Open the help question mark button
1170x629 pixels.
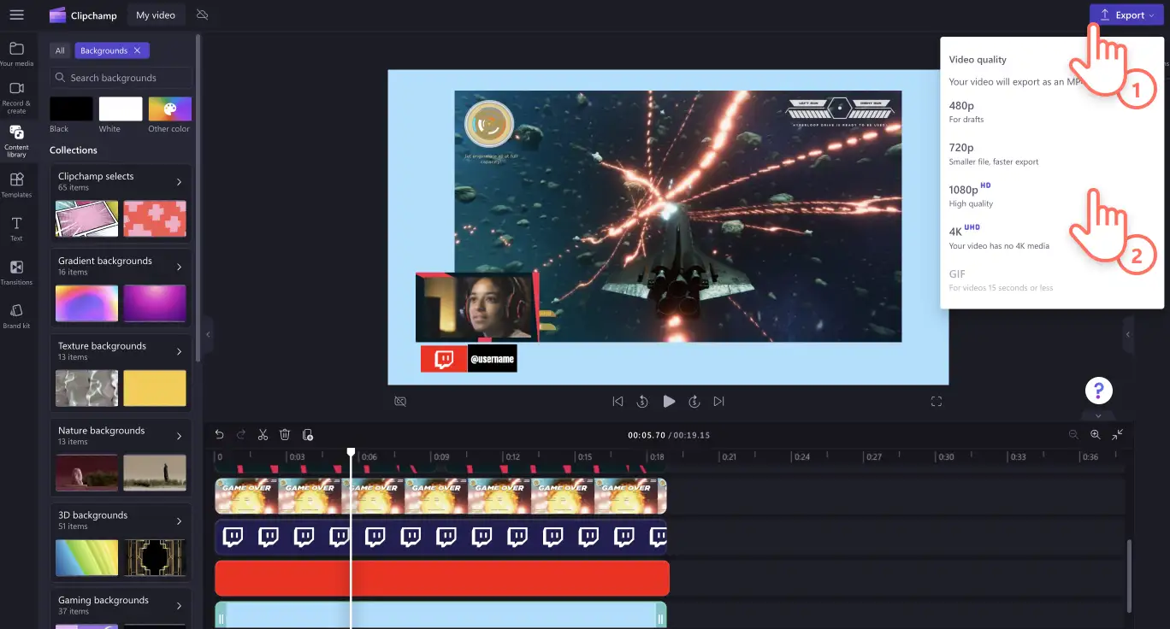tap(1098, 391)
